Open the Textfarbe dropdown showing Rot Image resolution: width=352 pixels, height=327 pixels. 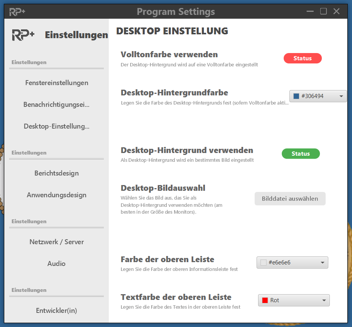(294, 300)
